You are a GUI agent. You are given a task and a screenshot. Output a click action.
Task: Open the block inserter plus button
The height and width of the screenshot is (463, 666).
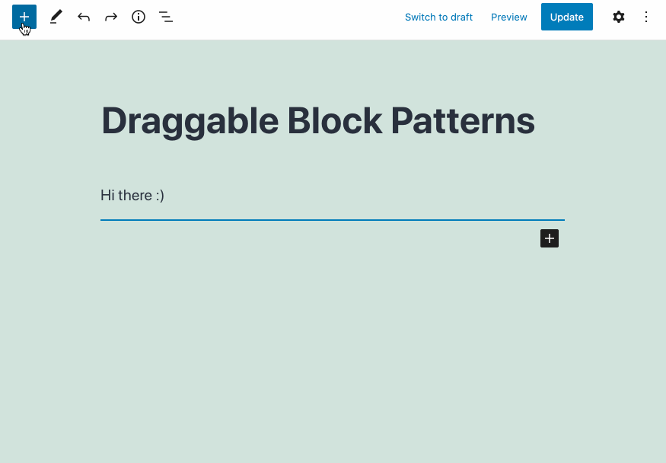[x=24, y=17]
